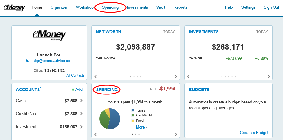Select first pagination dot in Spending card

[x=132, y=134]
